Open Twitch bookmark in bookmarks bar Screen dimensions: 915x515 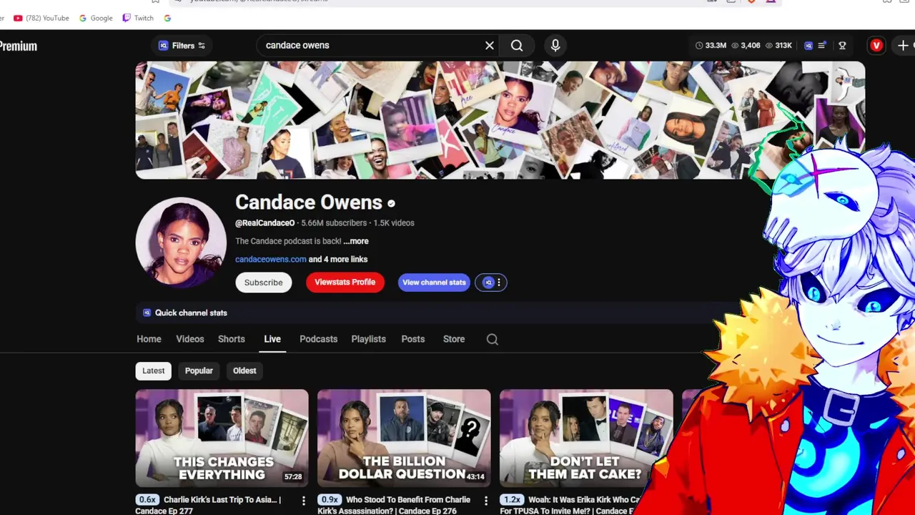coord(138,18)
